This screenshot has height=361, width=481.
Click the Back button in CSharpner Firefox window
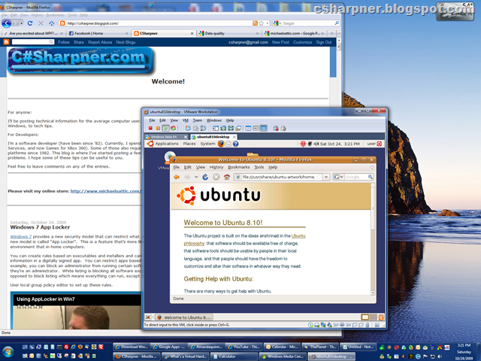click(x=7, y=23)
